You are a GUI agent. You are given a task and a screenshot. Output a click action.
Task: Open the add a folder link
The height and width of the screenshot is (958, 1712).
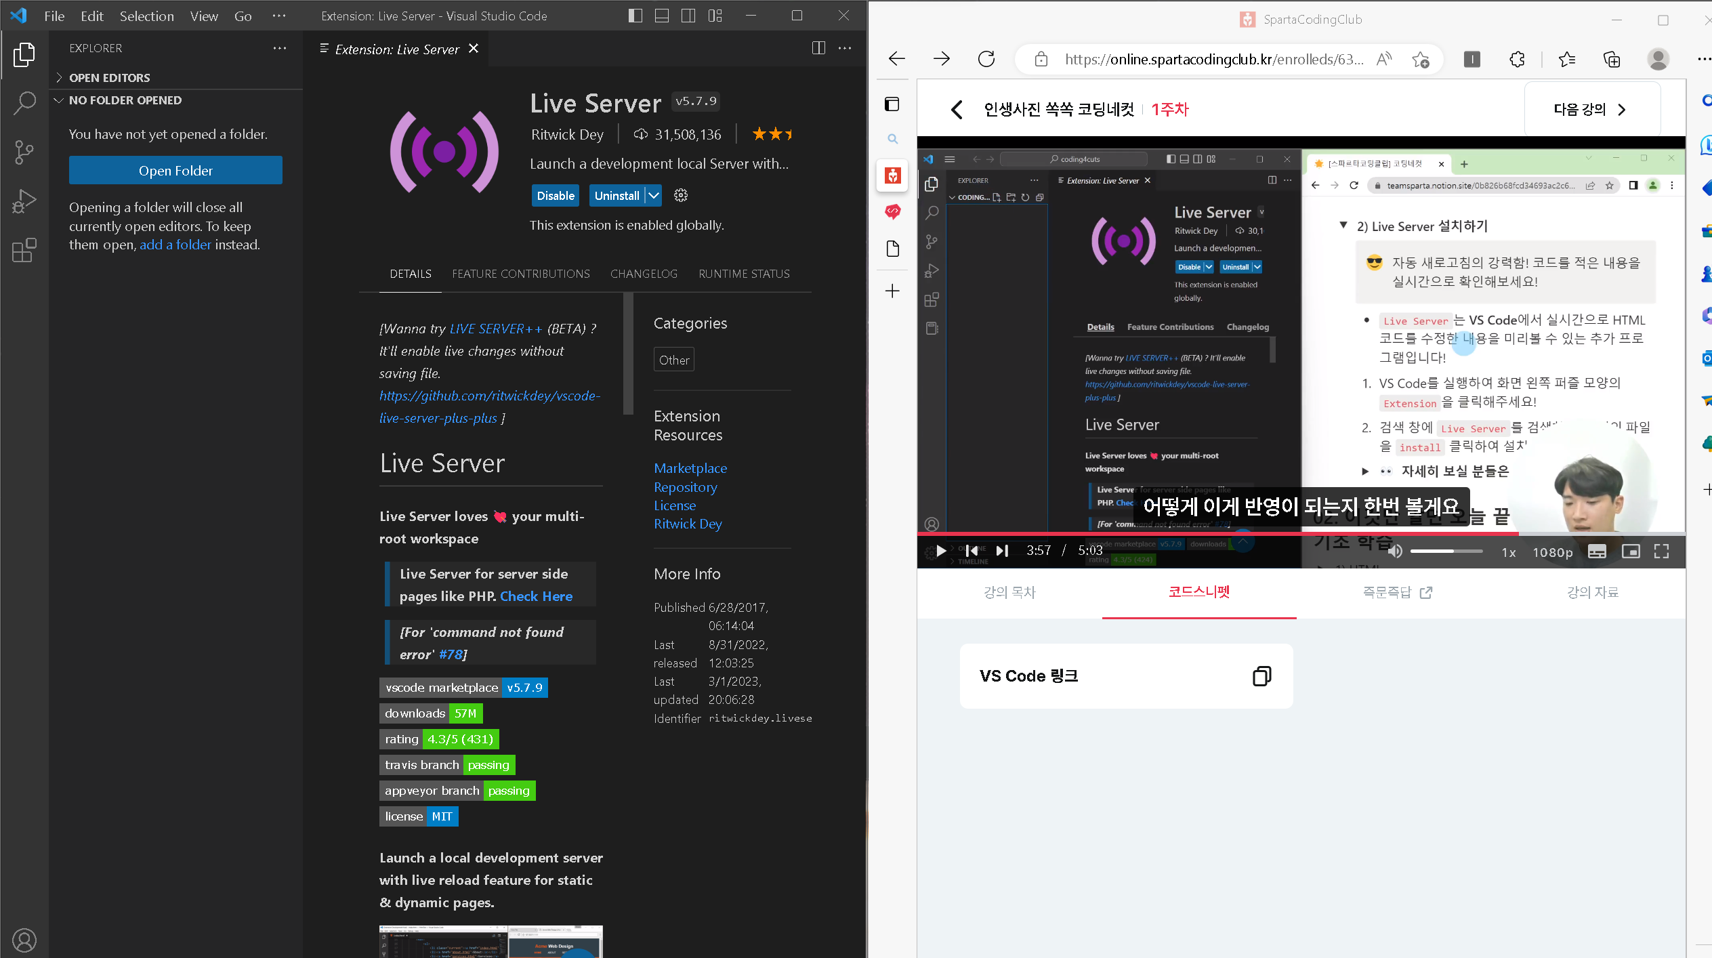click(x=175, y=245)
